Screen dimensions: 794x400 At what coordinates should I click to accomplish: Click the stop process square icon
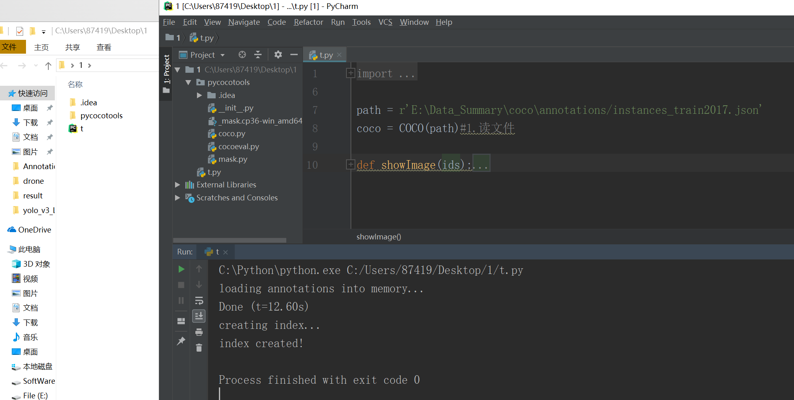click(181, 285)
